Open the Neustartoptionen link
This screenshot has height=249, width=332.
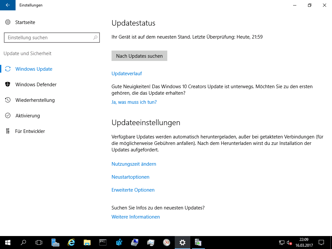[x=130, y=177]
